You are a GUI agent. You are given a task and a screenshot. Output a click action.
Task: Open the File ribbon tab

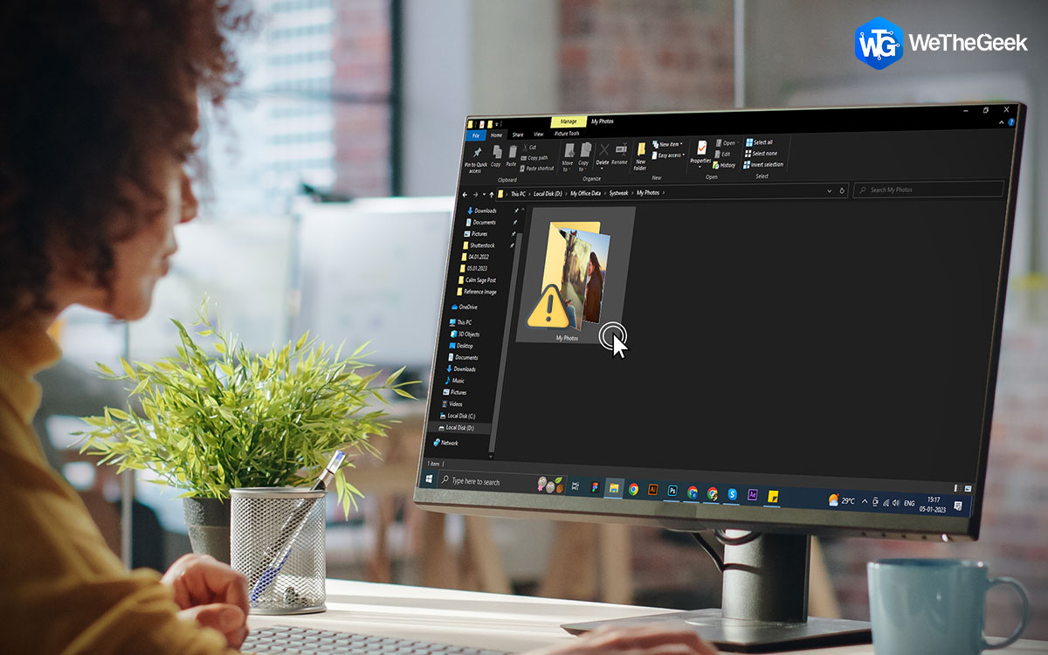click(476, 135)
